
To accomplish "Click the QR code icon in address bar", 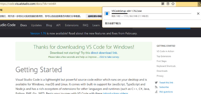I will click(163, 4).
